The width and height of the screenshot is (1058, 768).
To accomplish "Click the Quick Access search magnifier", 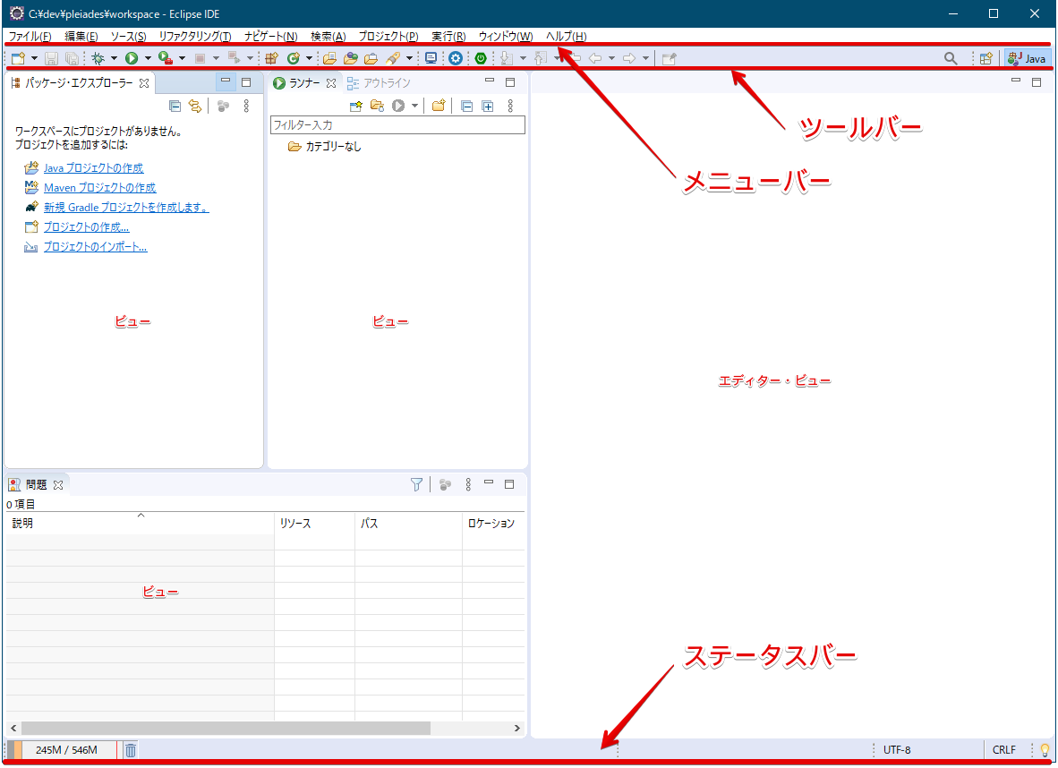I will [x=951, y=57].
